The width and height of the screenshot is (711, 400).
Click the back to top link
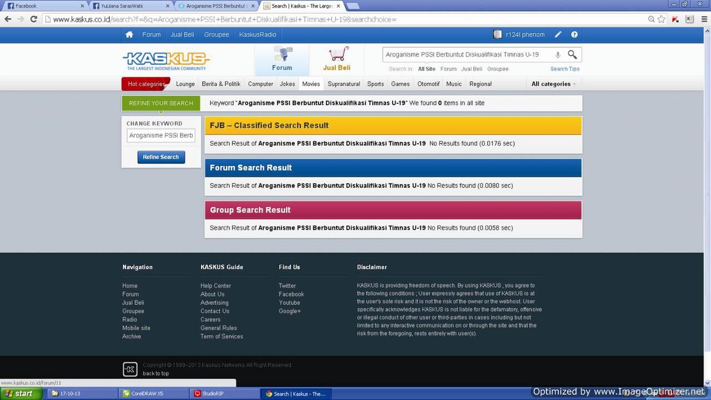(x=156, y=373)
